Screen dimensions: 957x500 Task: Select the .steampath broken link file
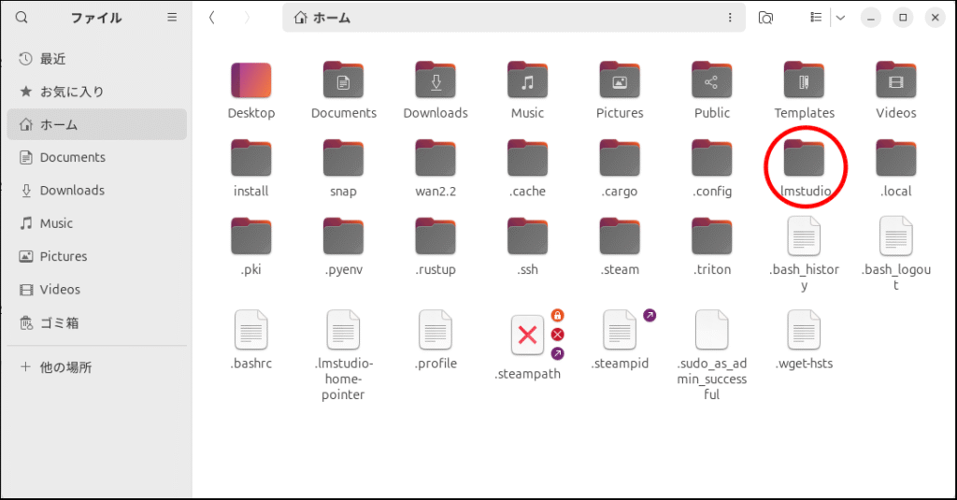(527, 336)
